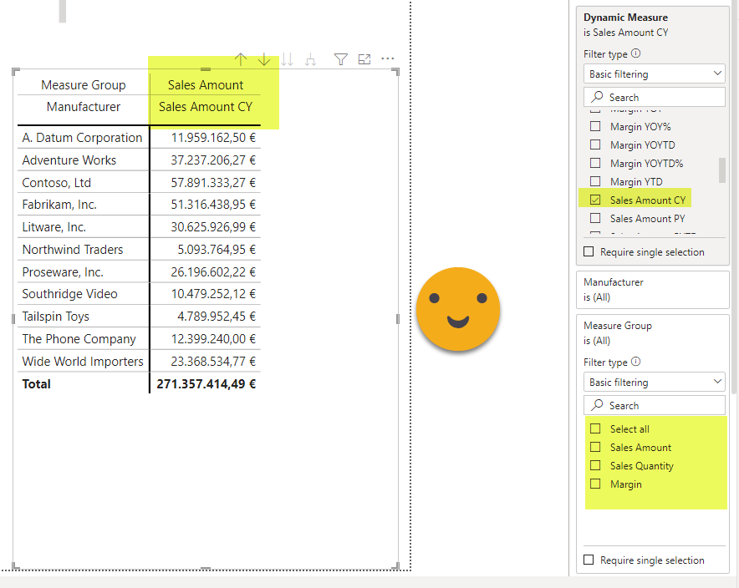Open Dynamic Measure filter type dropdown
The width and height of the screenshot is (739, 588).
coord(655,74)
